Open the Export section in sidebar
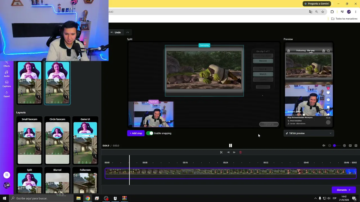This screenshot has height=202, width=360. (x=6, y=94)
